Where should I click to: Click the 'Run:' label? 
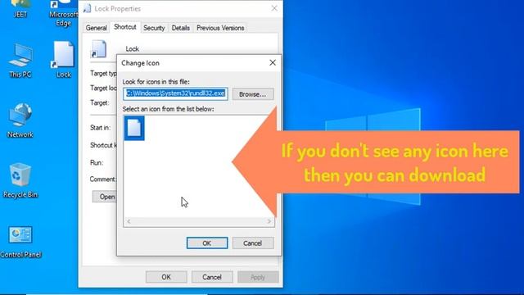tap(97, 163)
